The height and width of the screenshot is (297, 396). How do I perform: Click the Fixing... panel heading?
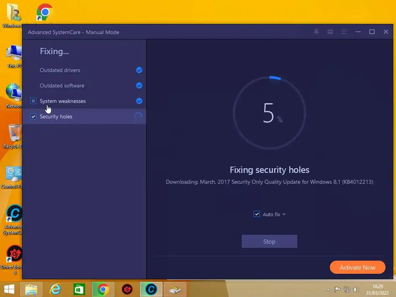[54, 51]
